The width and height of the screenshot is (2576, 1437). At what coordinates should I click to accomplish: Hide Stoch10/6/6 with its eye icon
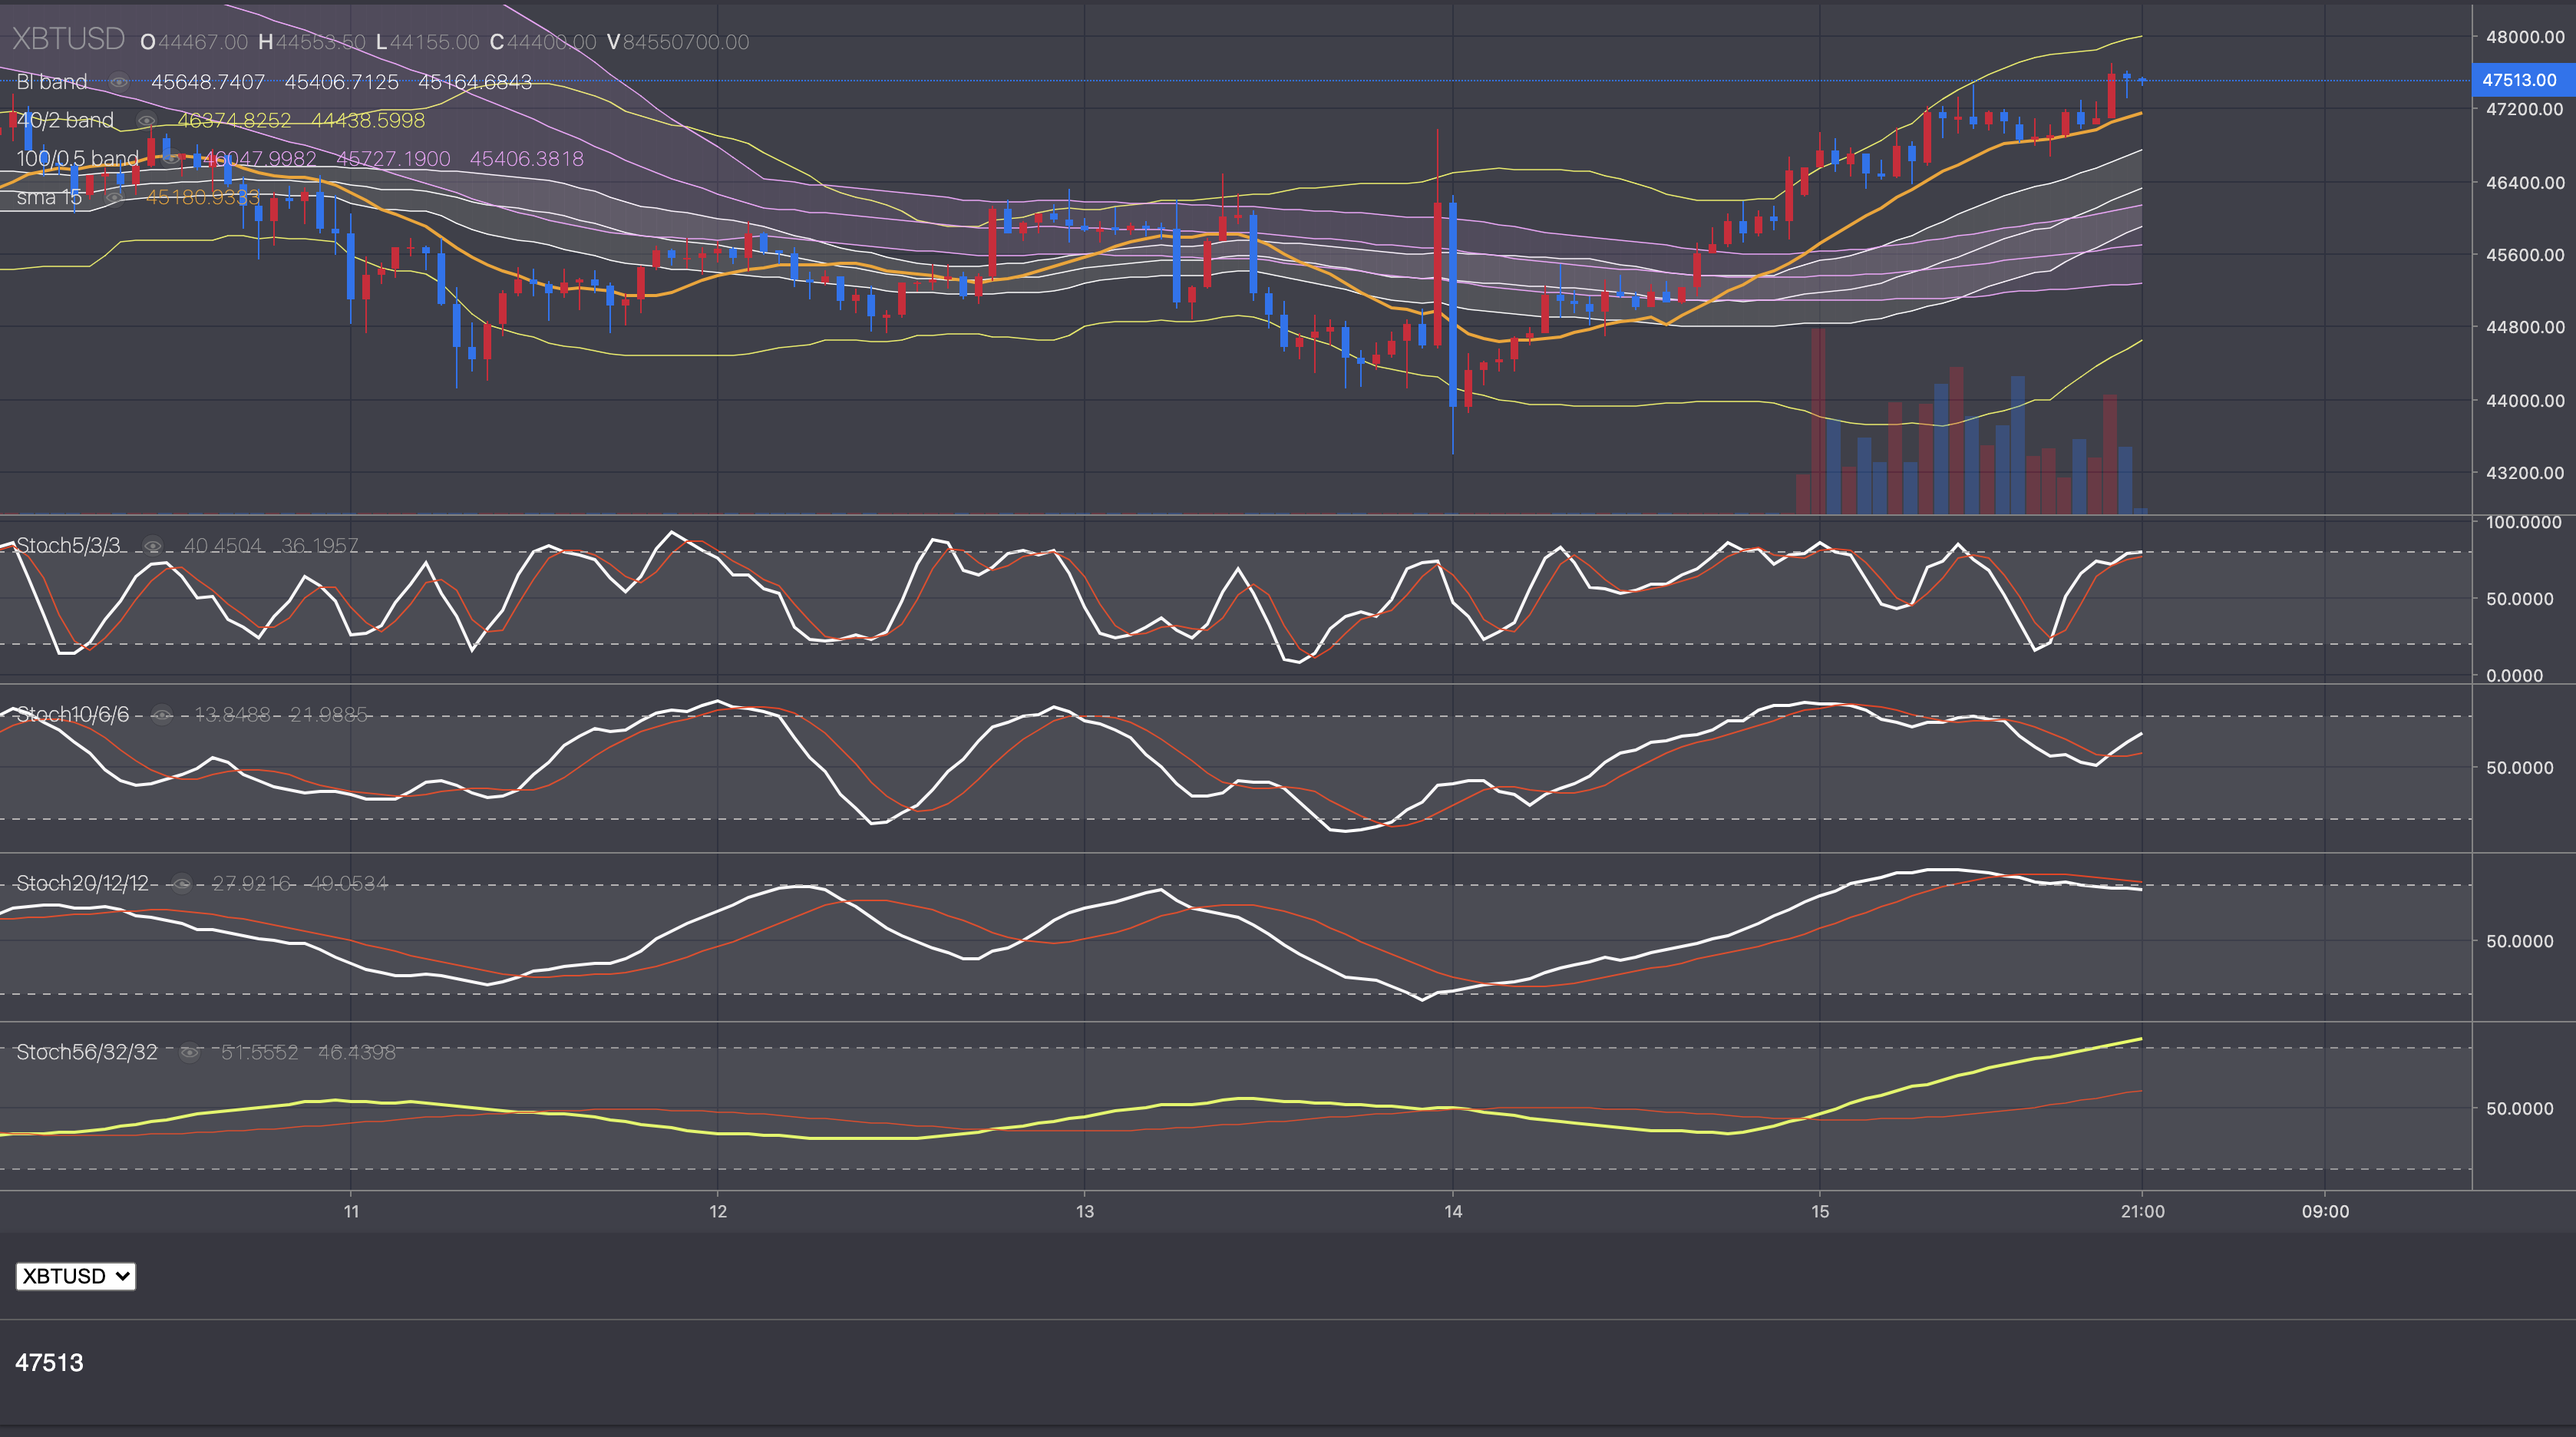(x=162, y=715)
